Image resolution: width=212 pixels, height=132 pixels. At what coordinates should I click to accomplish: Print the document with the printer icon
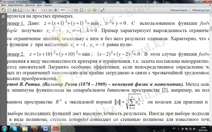[15, 10]
